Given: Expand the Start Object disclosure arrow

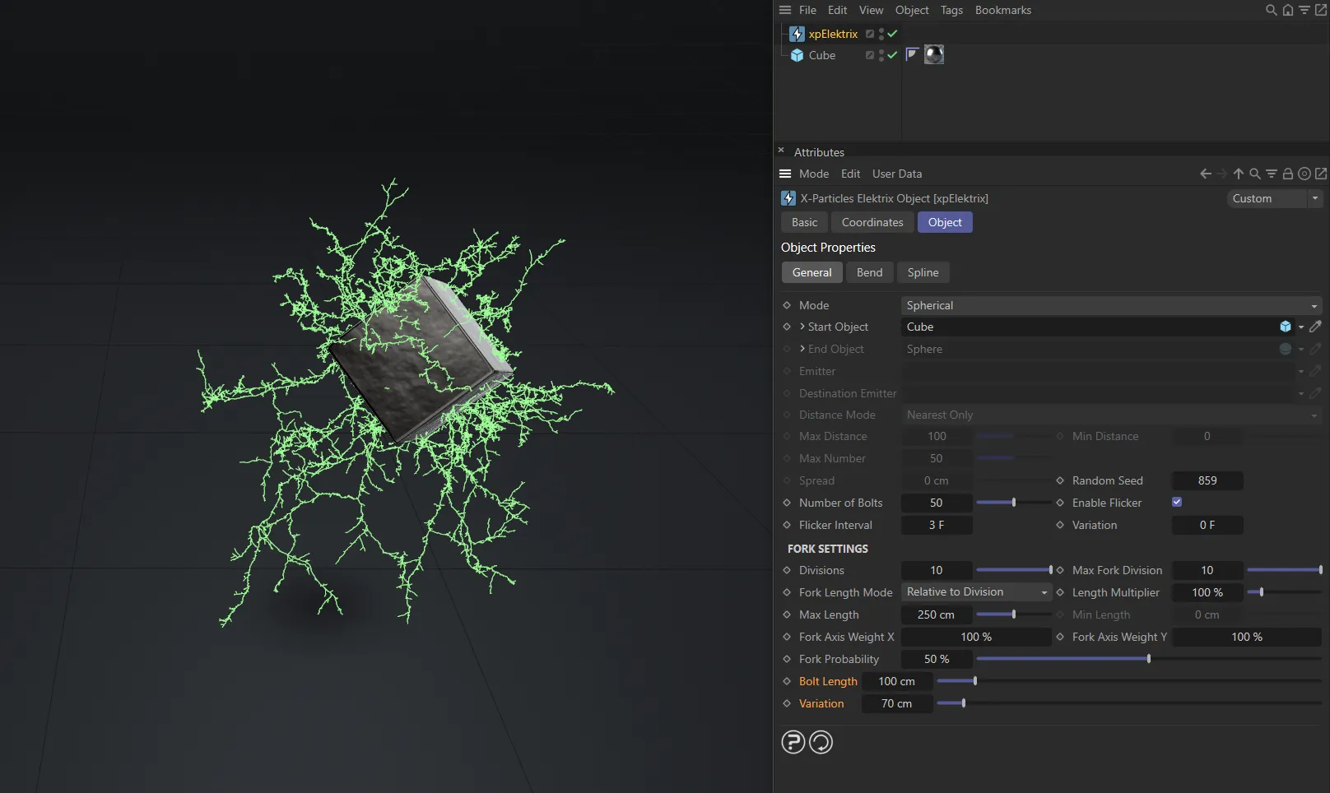Looking at the screenshot, I should coord(802,327).
